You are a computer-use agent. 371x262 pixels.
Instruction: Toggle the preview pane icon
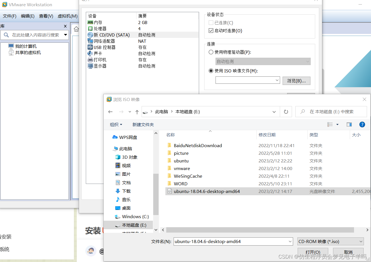pos(349,124)
